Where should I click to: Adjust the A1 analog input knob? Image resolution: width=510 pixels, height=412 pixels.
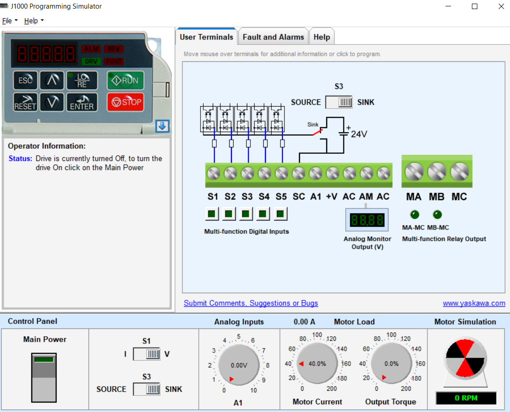pyautogui.click(x=239, y=365)
